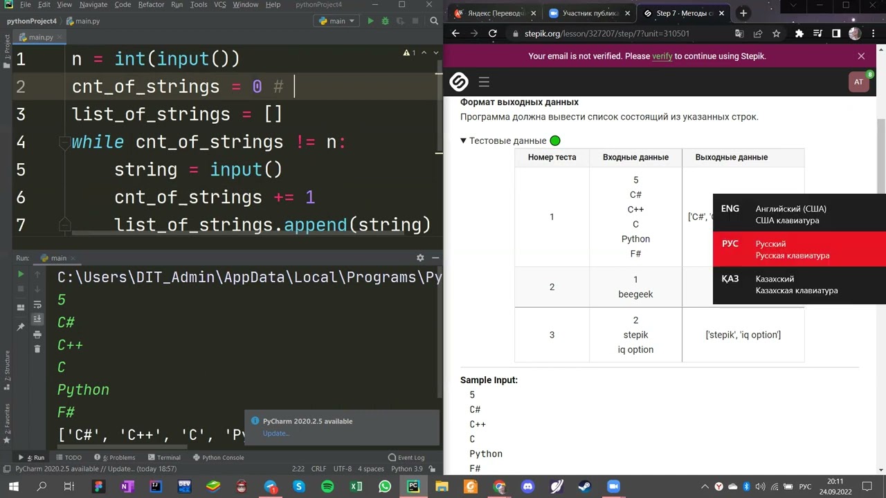Open the AT profile avatar menu
This screenshot has width=886, height=498.
858,82
